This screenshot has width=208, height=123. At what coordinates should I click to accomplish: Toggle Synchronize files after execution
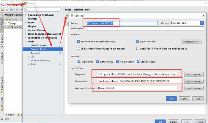click(78, 41)
